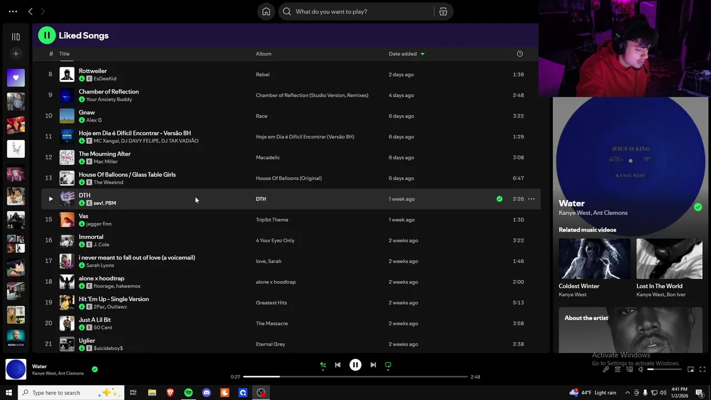Open Liked Songs heart tile in sidebar

[16, 77]
